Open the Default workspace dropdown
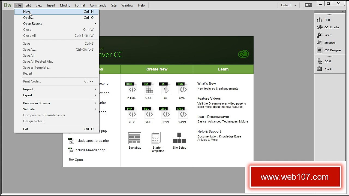The height and width of the screenshot is (196, 349). coord(288,5)
